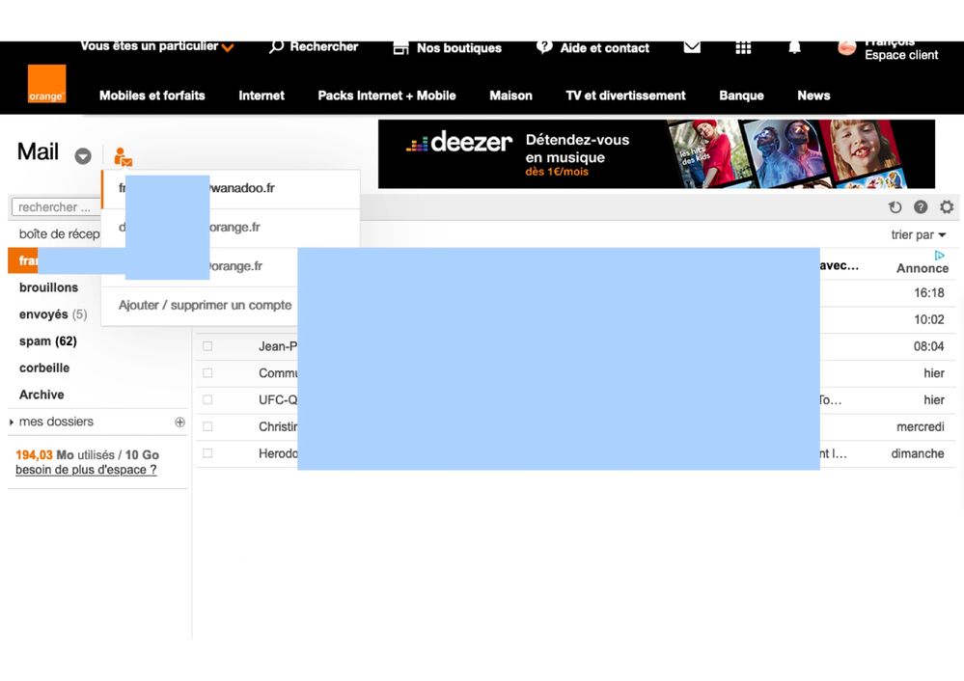
Task: Open the Banque menu
Action: coord(741,95)
